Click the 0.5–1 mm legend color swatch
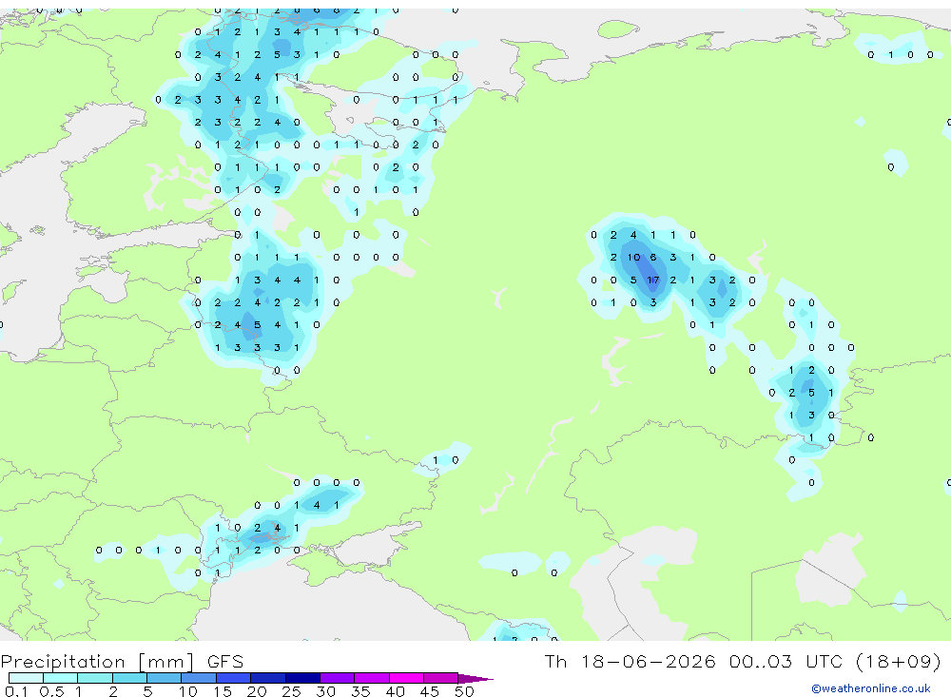Viewport: 951px width, 697px height. (x=60, y=678)
